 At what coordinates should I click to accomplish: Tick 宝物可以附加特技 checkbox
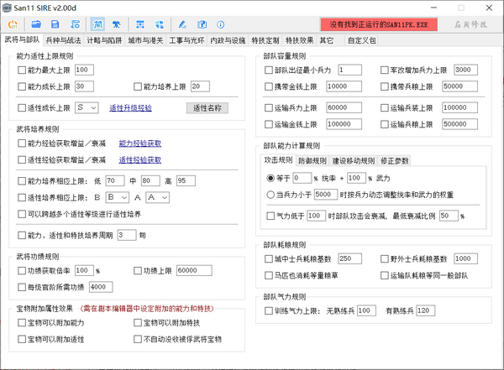pos(138,322)
